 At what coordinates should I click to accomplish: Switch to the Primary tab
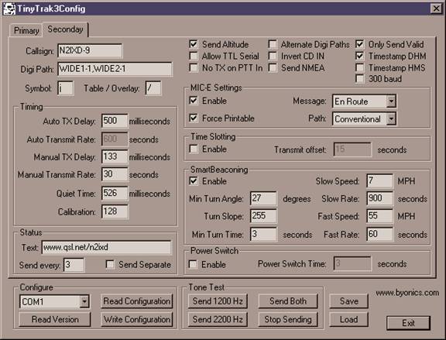coord(26,30)
